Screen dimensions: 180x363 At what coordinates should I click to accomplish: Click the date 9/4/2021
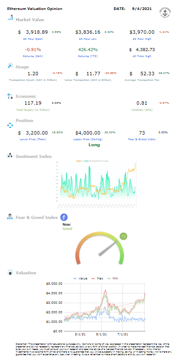pyautogui.click(x=142, y=9)
